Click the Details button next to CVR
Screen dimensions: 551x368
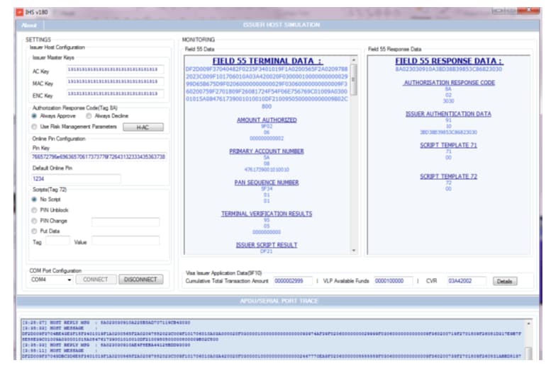click(x=504, y=282)
